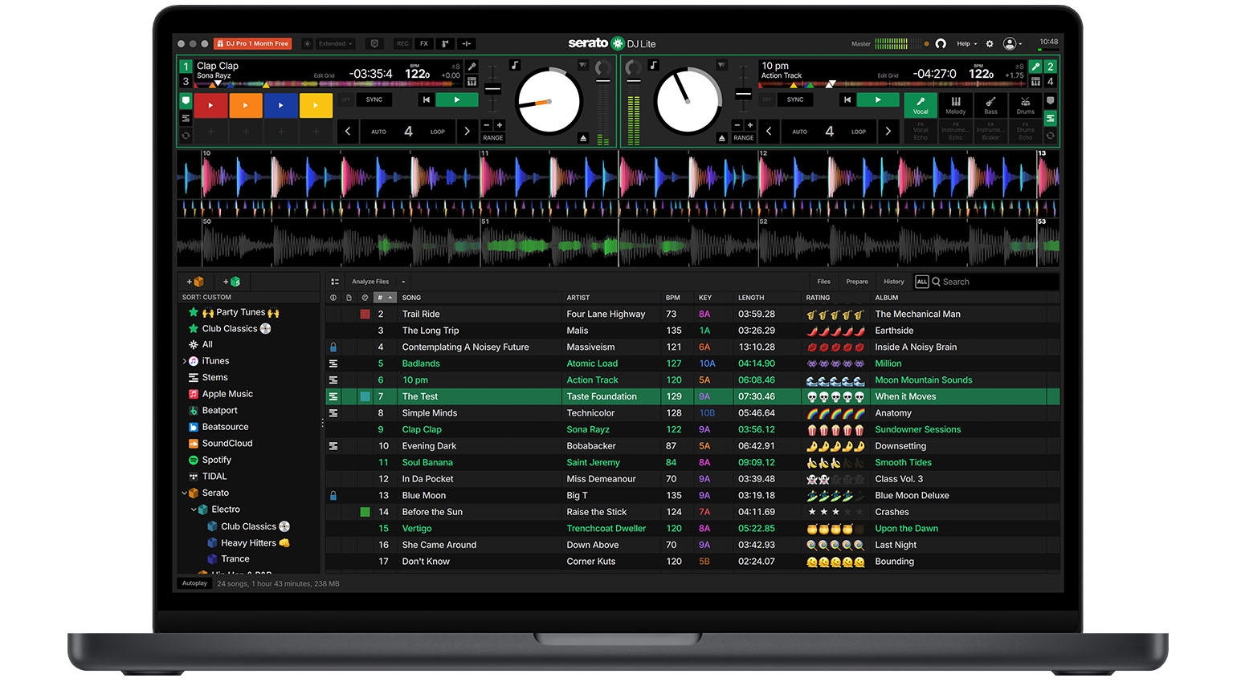Image resolution: width=1237 pixels, height=682 pixels.
Task: Switch to the History tab
Action: [x=893, y=282]
